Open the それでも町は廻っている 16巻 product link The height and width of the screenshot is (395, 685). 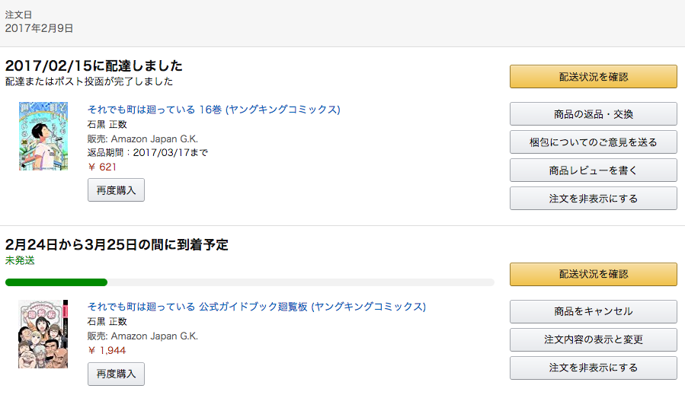[x=214, y=110]
